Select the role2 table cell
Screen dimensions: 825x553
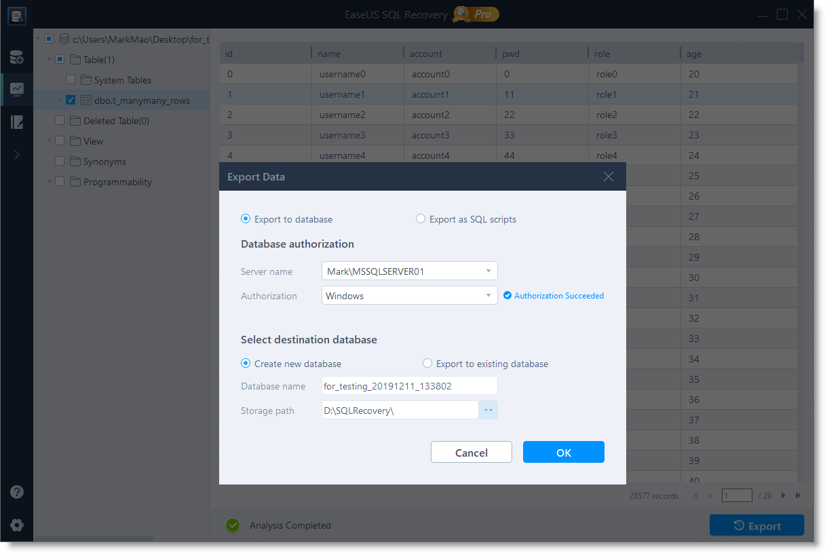pyautogui.click(x=634, y=115)
